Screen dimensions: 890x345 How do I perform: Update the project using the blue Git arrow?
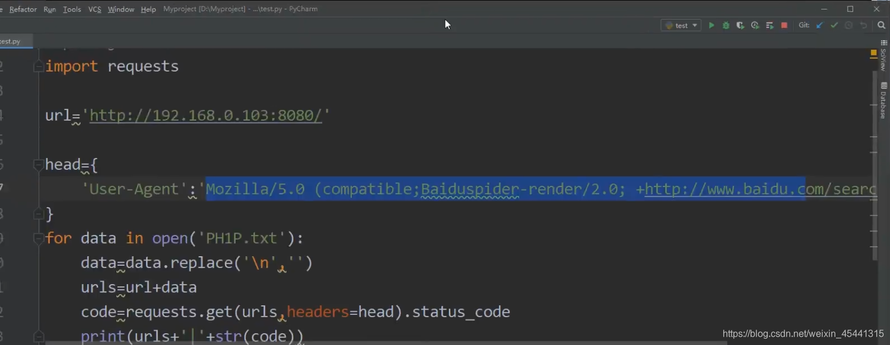pos(820,25)
